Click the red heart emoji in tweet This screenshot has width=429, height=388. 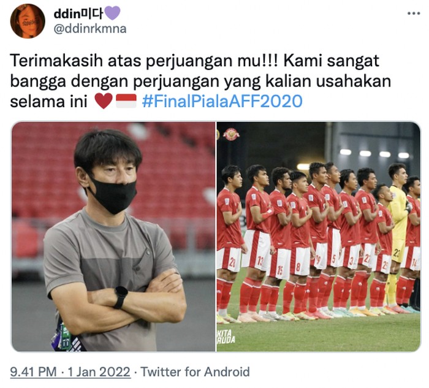pyautogui.click(x=104, y=101)
